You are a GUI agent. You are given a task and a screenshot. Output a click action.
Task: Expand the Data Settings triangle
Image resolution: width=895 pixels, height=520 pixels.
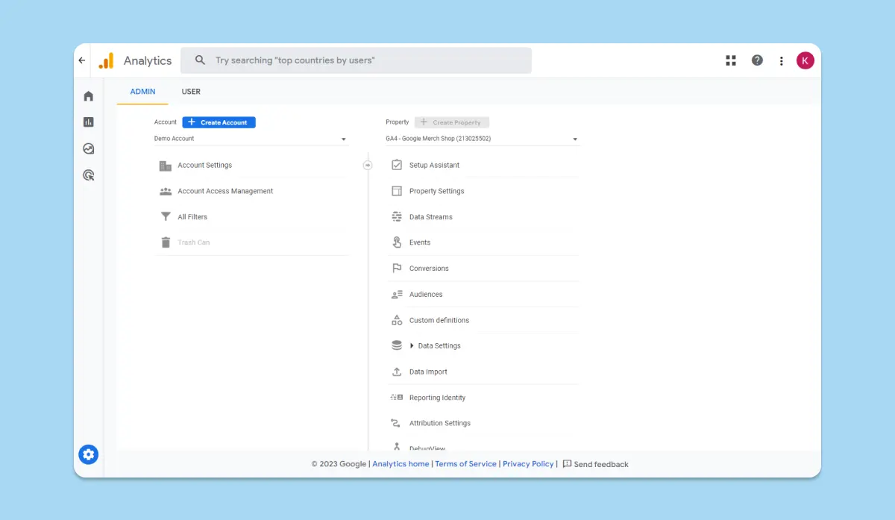pyautogui.click(x=412, y=346)
